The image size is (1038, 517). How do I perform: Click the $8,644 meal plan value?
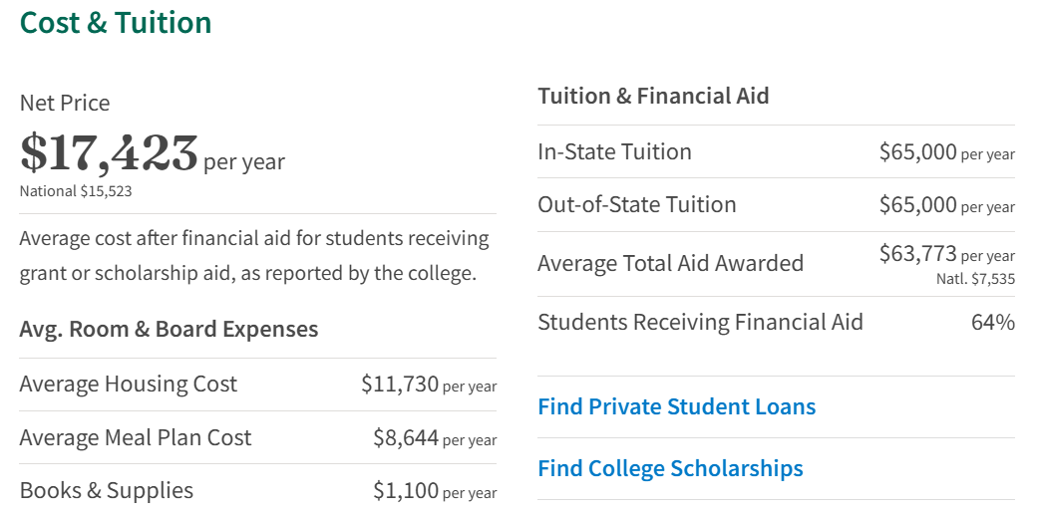[406, 437]
